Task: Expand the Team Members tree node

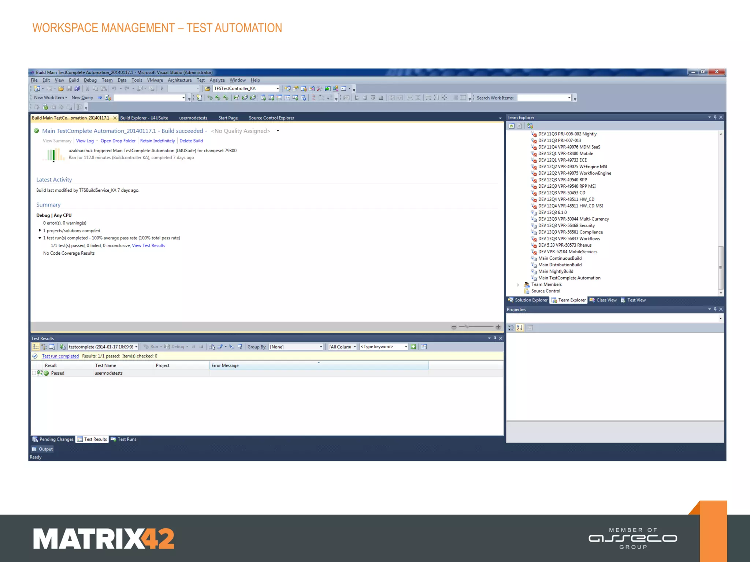Action: coord(518,285)
